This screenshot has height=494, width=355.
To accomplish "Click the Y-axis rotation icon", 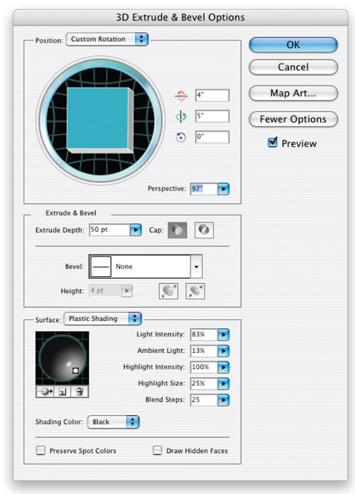I will click(x=180, y=116).
